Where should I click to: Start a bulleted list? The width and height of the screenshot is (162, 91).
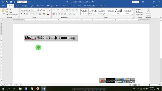(54, 10)
